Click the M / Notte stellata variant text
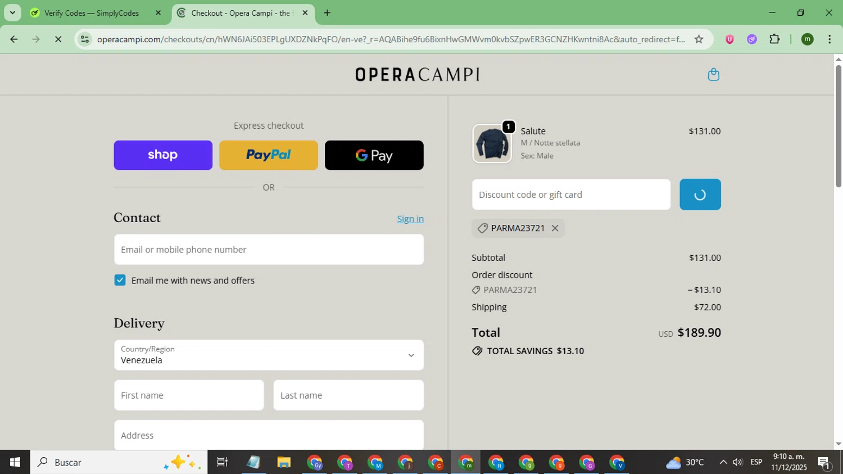Viewport: 843px width, 474px height. tap(550, 143)
